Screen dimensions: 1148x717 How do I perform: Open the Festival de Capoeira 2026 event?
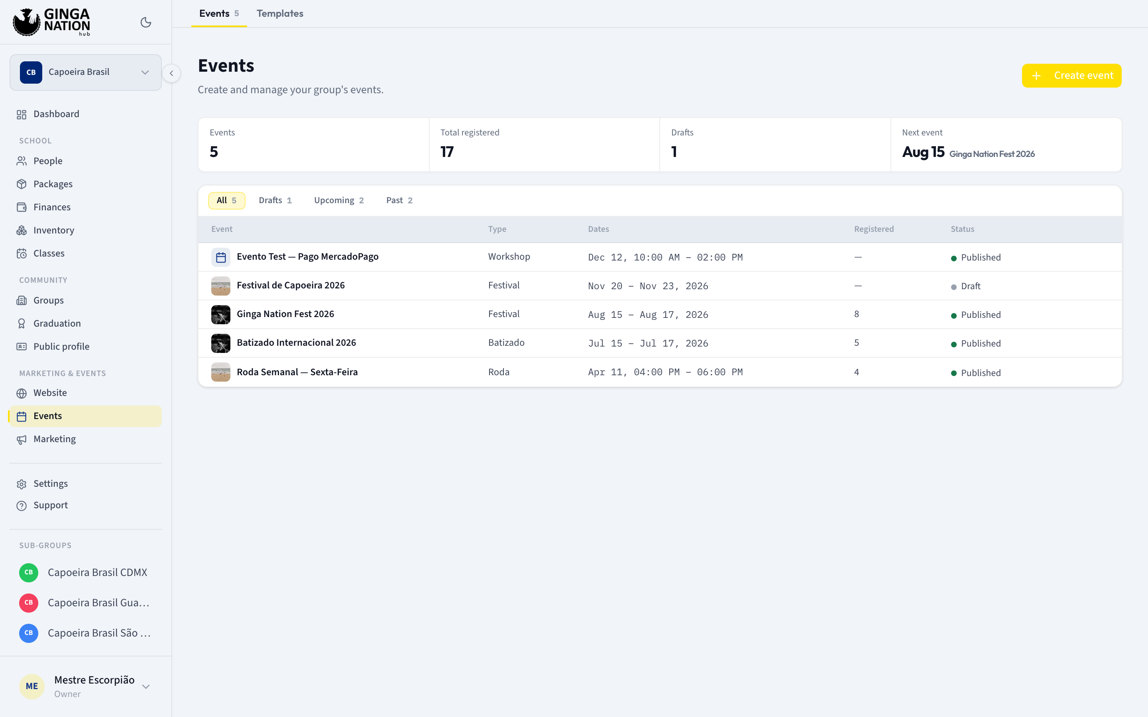[x=659, y=286]
